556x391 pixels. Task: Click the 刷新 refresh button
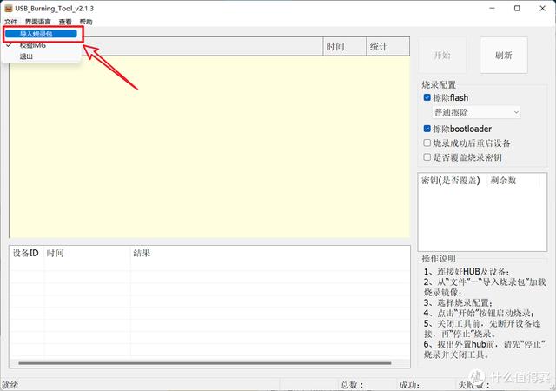[504, 56]
